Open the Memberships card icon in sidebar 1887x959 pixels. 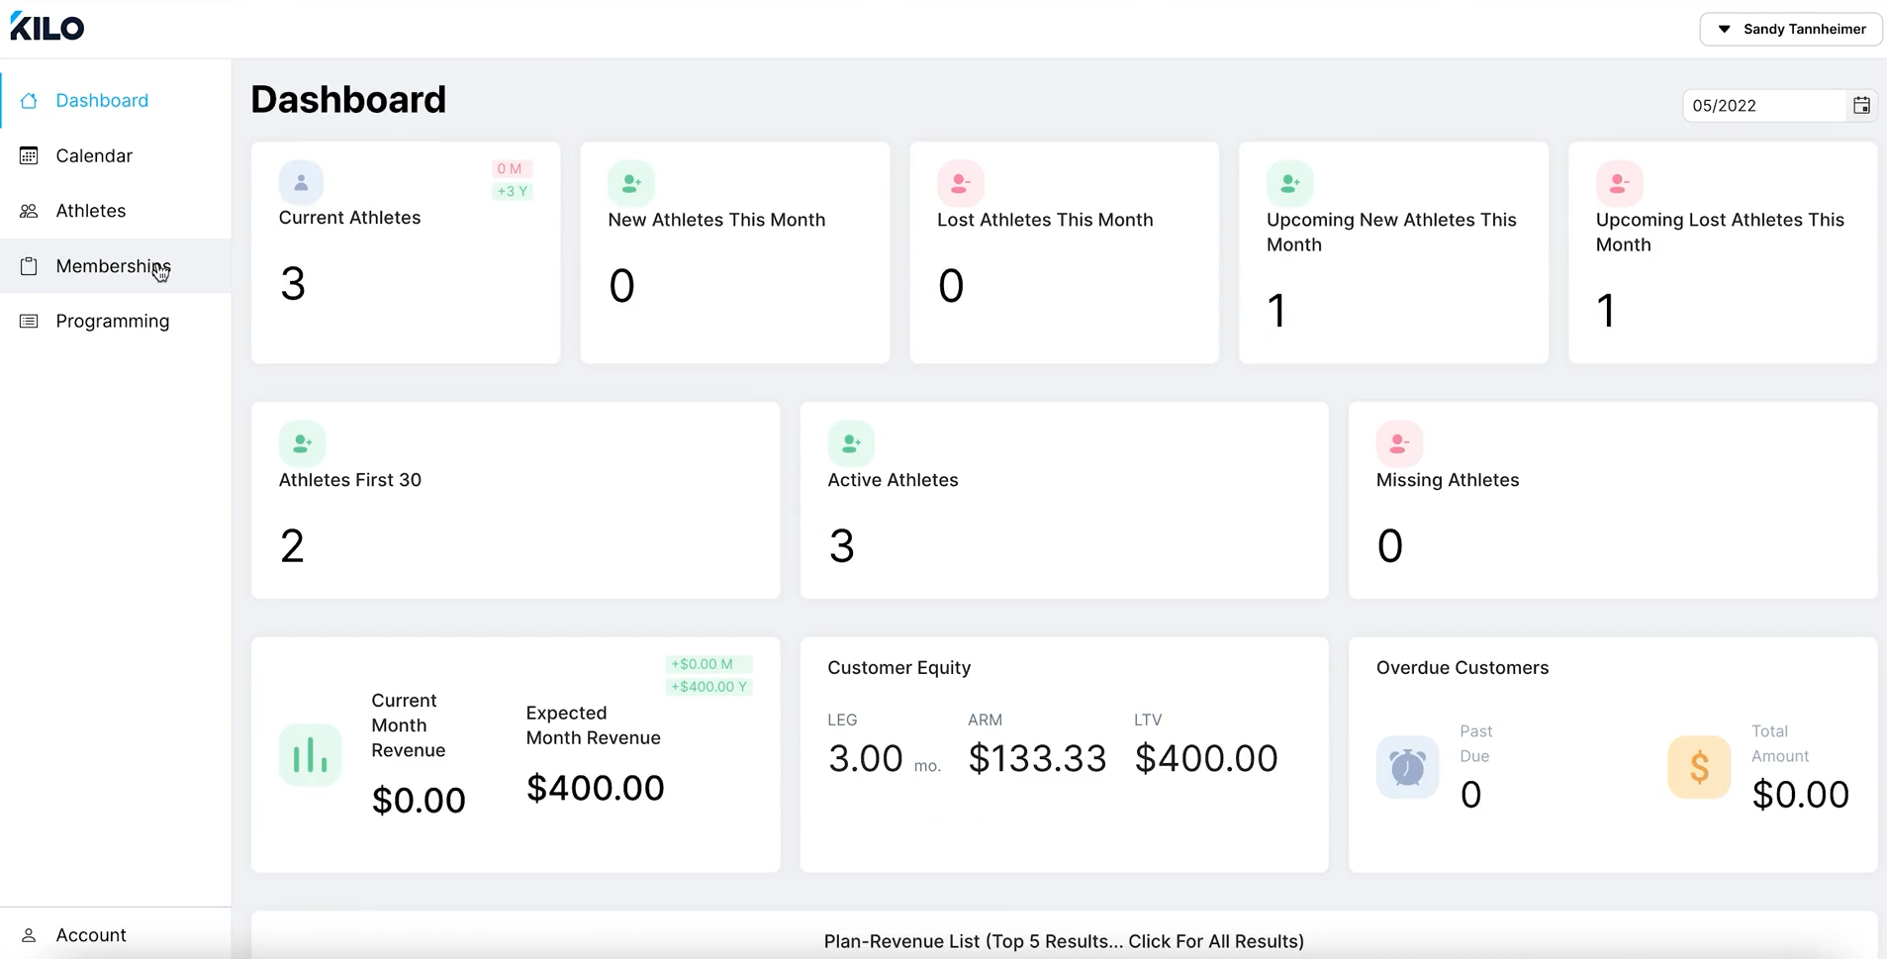coord(29,265)
